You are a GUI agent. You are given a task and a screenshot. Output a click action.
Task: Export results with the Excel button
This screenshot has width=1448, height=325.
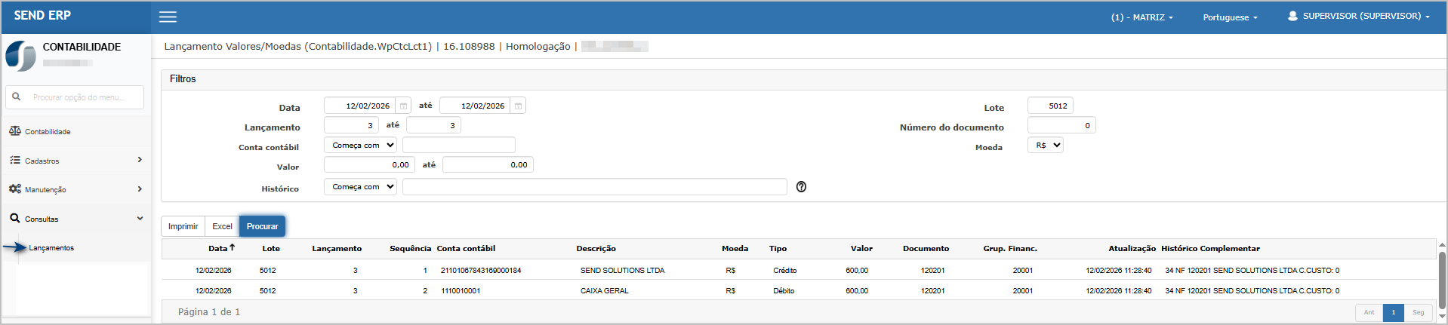pyautogui.click(x=222, y=226)
